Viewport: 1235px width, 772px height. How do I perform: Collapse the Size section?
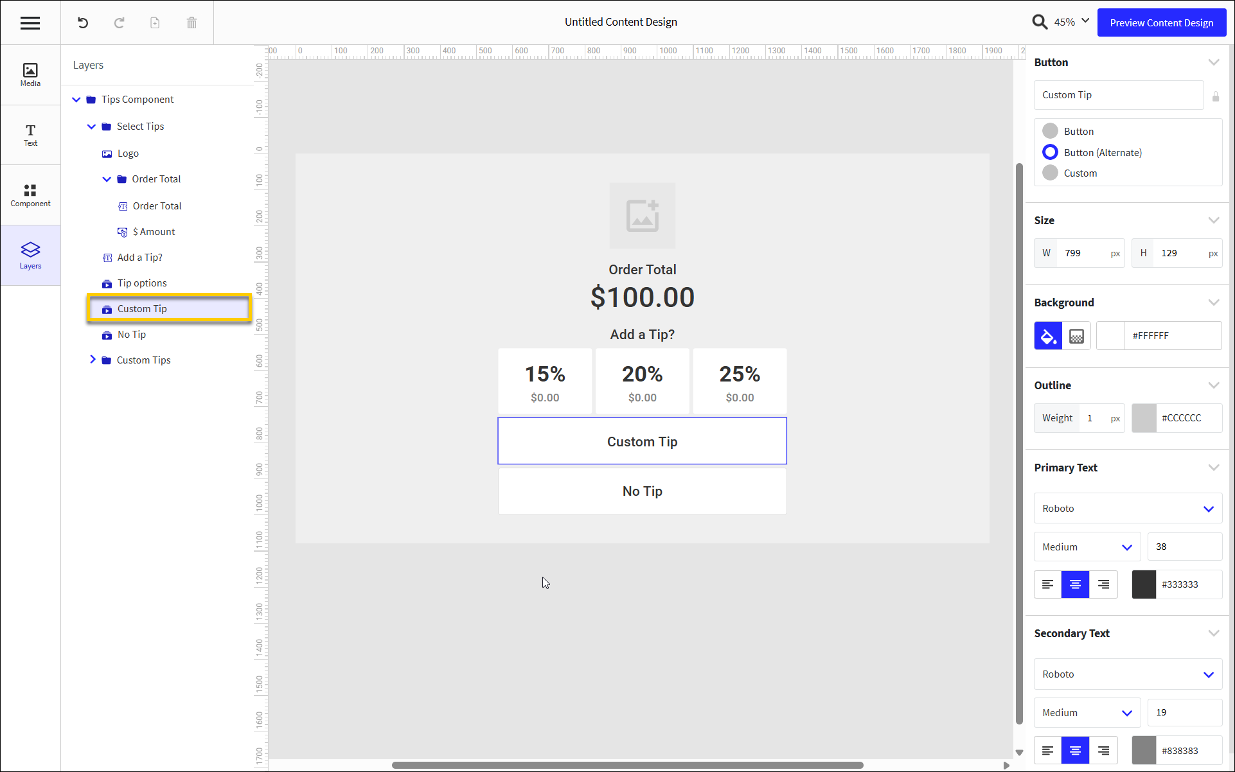tap(1213, 220)
